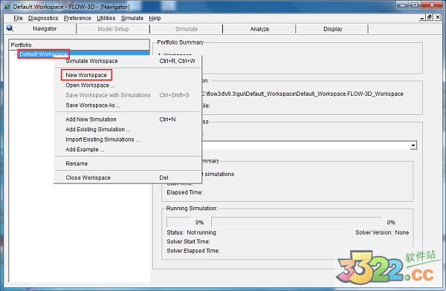Choose Add New Simulation entry
The image size is (446, 291).
click(x=91, y=120)
